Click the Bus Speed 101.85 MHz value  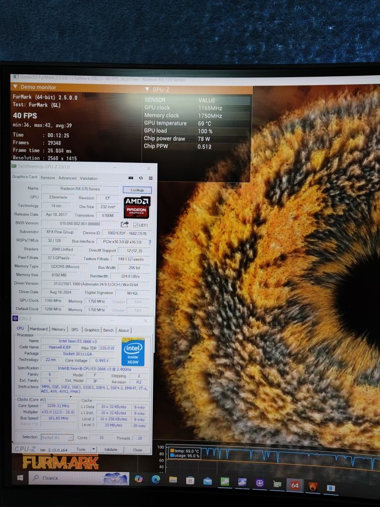[x=58, y=418]
